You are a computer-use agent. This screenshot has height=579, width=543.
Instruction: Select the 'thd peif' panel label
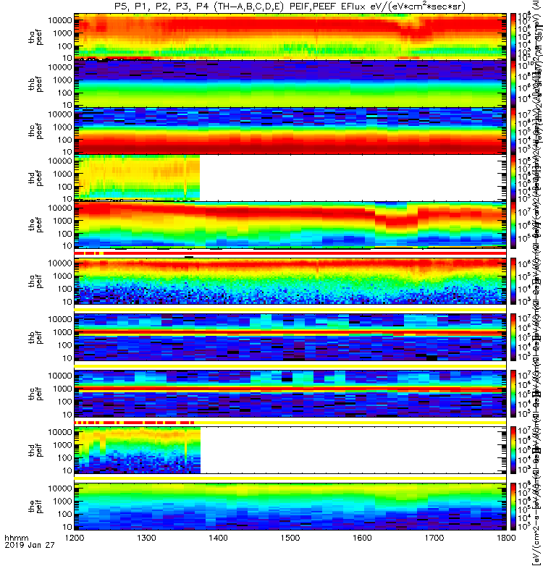[35, 450]
